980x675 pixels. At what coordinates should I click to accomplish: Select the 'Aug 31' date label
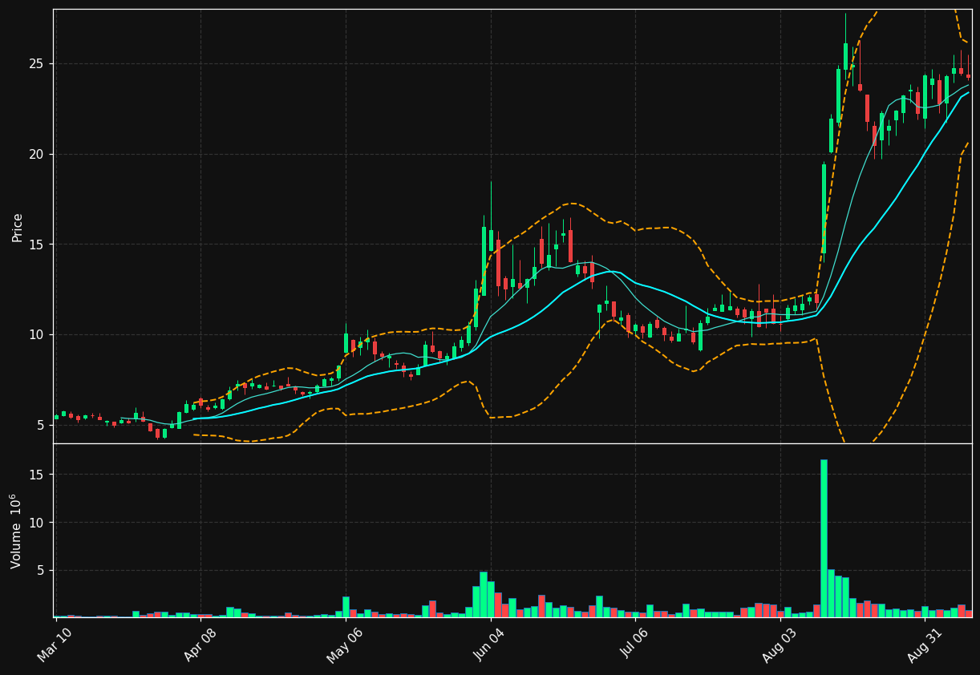pyautogui.click(x=925, y=645)
